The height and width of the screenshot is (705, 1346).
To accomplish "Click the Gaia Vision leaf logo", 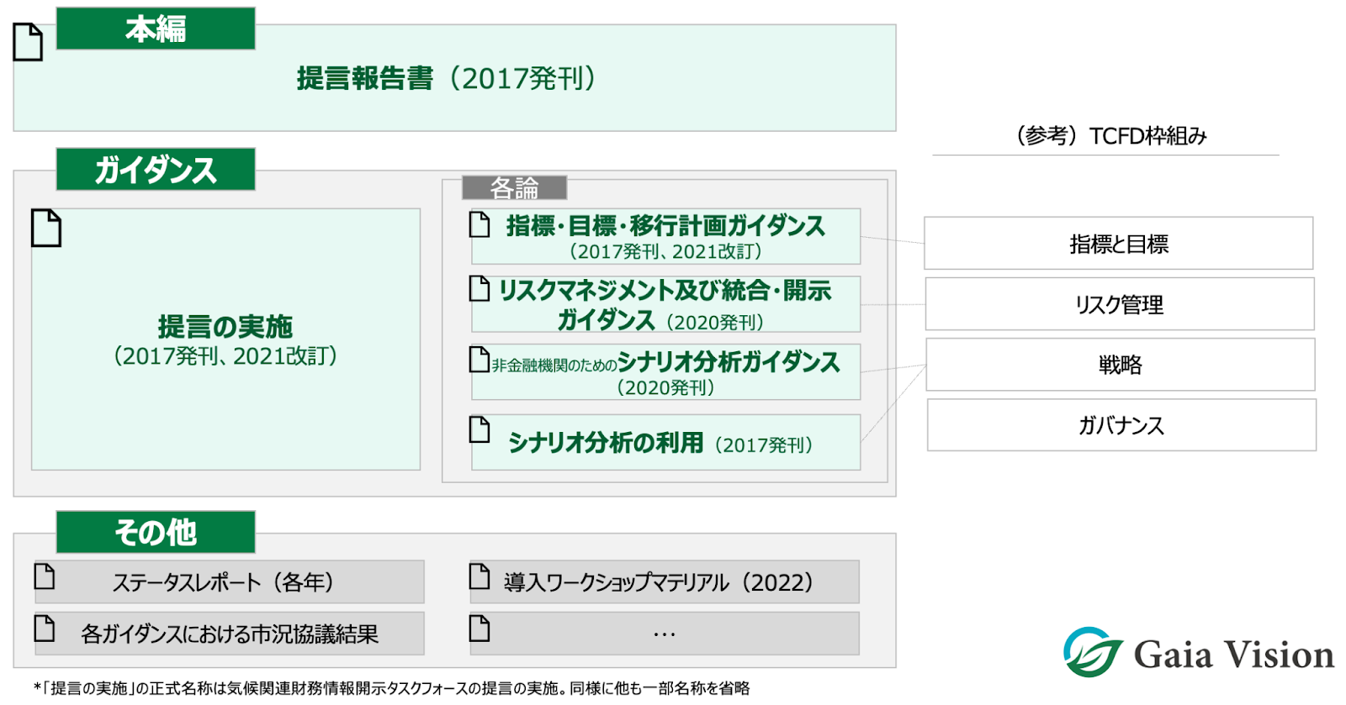I will 1092,652.
